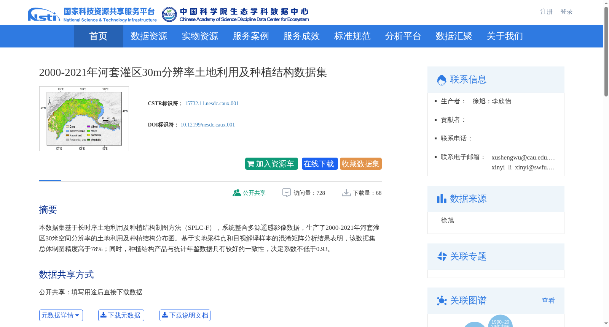Viewport: 609px width, 327px height.
Task: Click the 收藏数据集 button
Action: pos(361,164)
